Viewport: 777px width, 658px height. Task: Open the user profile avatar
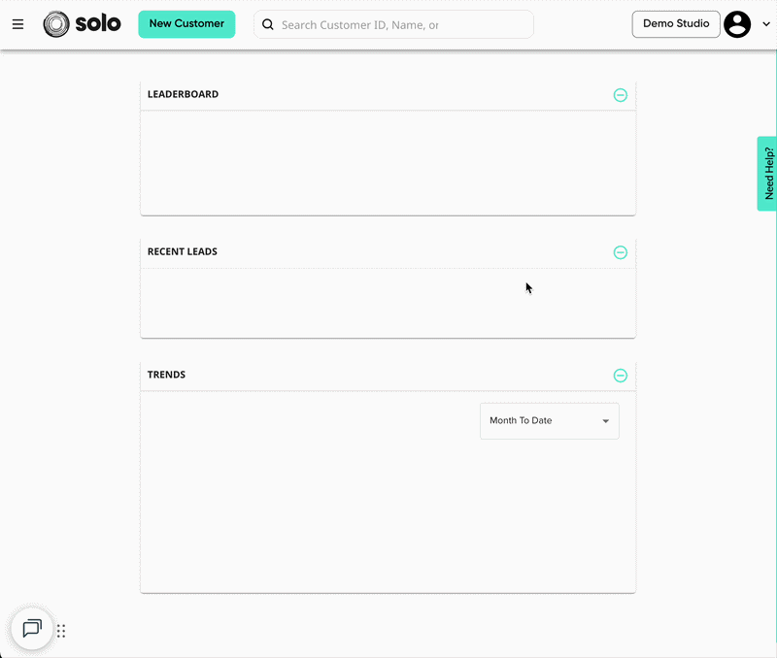click(737, 23)
